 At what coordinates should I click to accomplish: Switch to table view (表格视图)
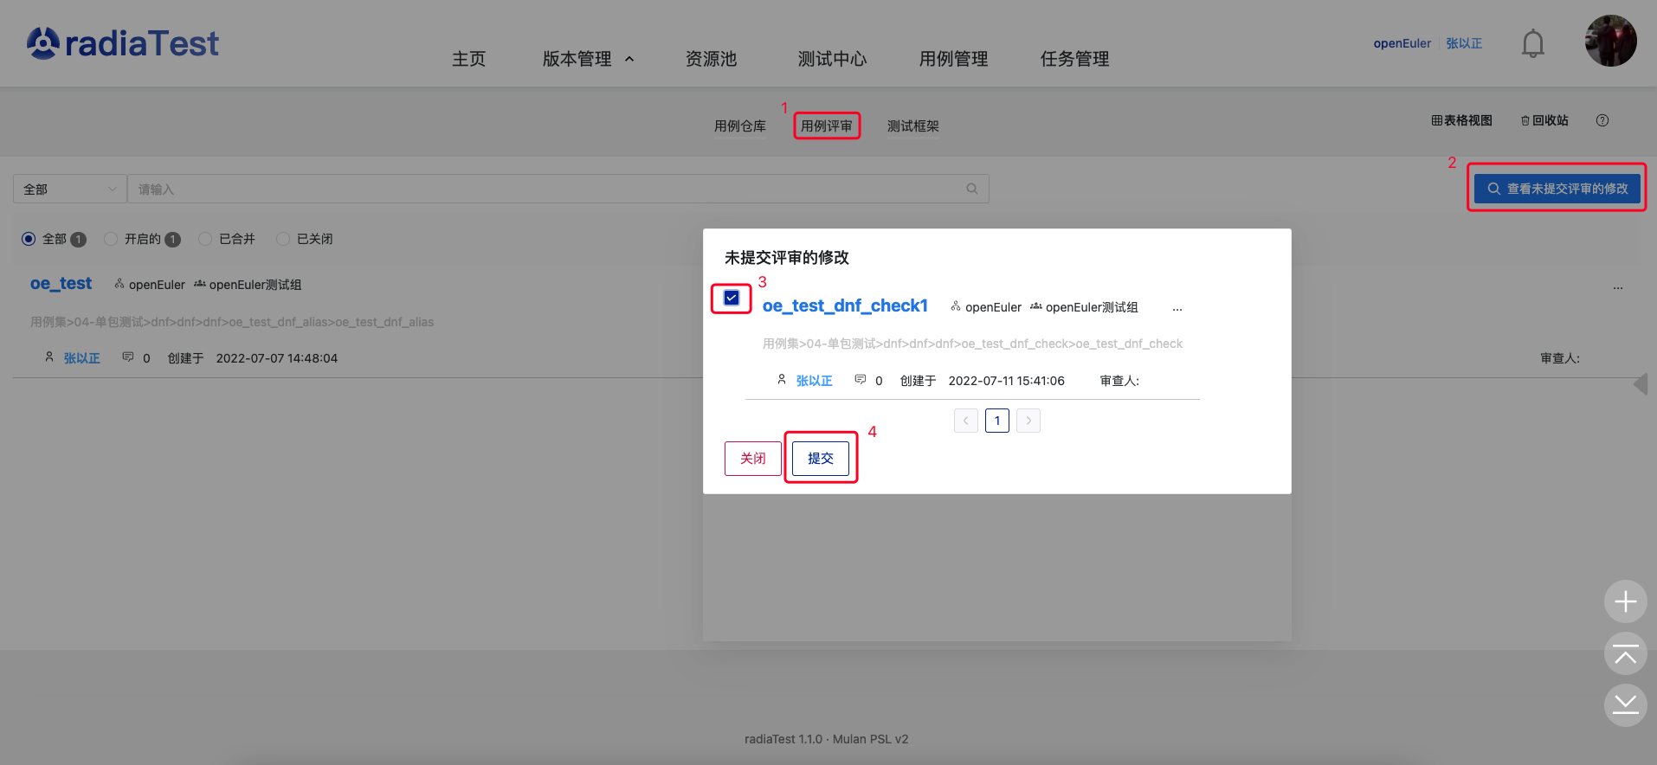click(1461, 121)
